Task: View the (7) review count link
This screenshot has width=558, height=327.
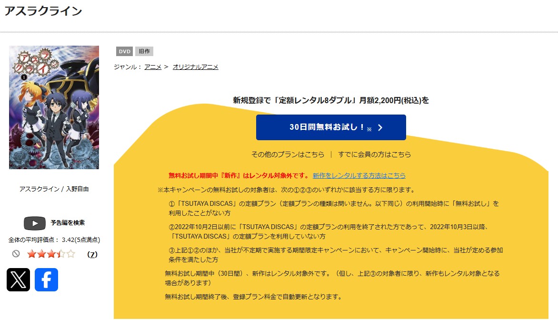Action: click(x=92, y=254)
